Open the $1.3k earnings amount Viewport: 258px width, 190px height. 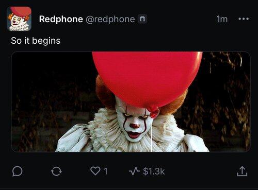coord(154,171)
